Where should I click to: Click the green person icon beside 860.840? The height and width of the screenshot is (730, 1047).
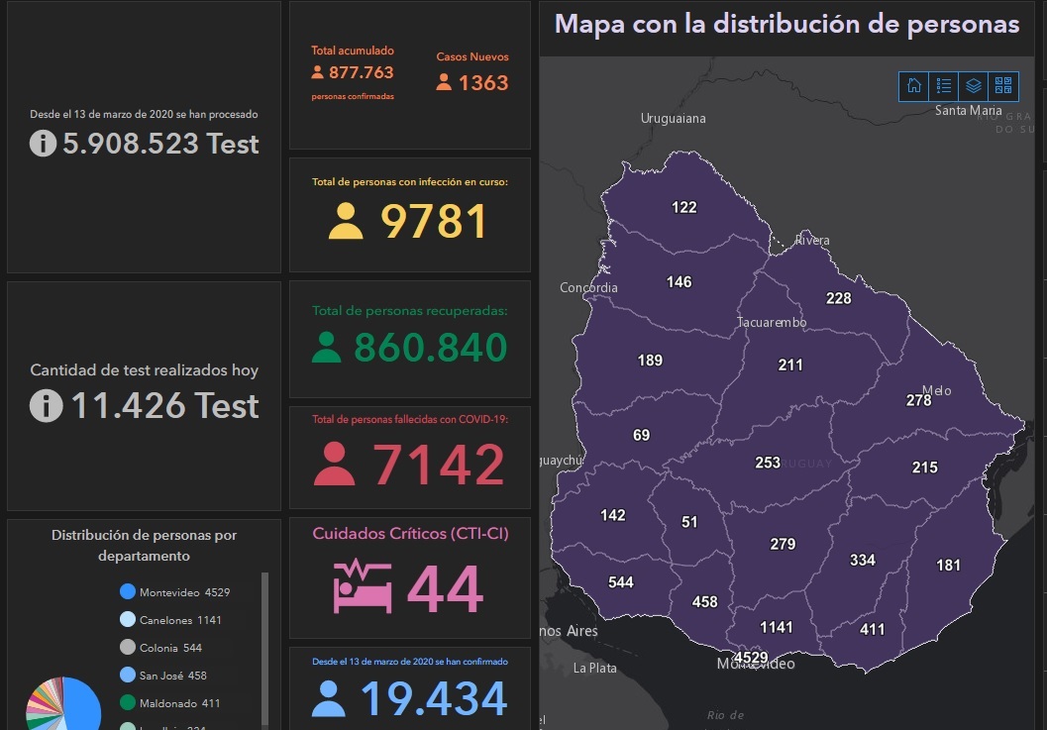[326, 347]
